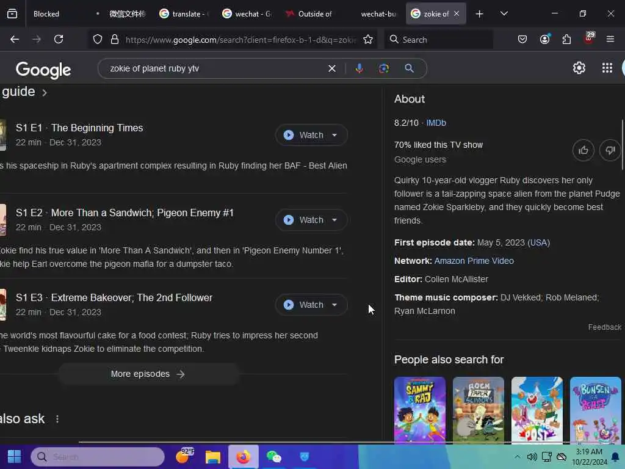Close the zokie search tab
This screenshot has width=625, height=469.
tap(457, 14)
